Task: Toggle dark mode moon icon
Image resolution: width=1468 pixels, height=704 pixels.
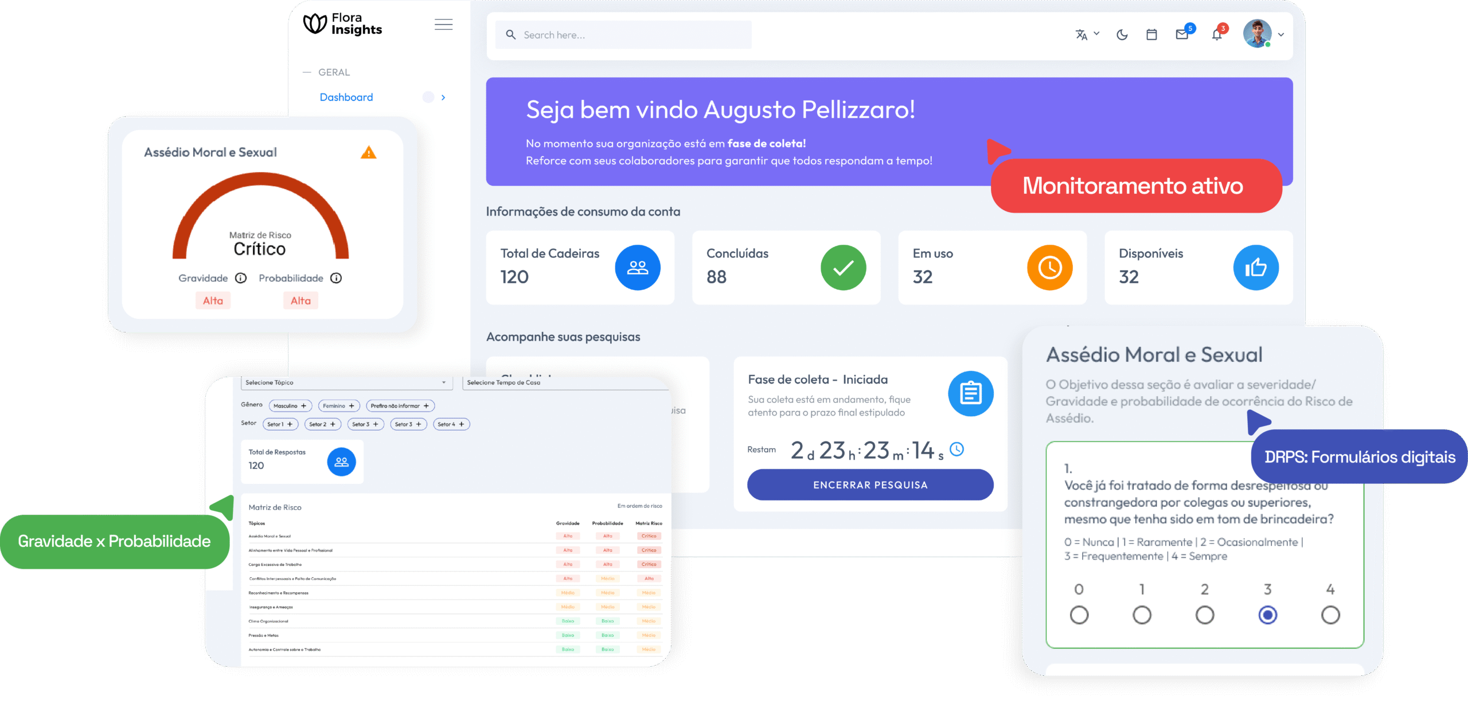Action: pos(1122,35)
